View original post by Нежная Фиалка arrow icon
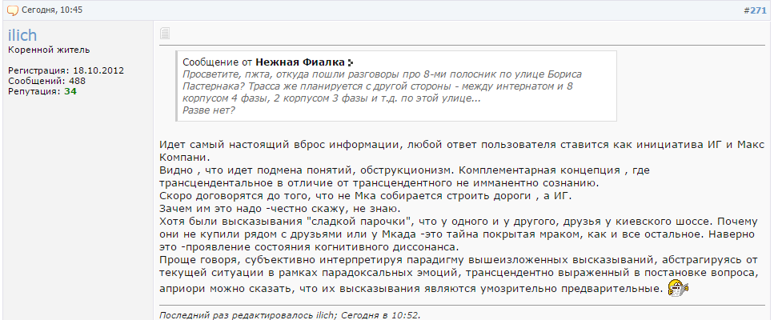The image size is (774, 320). click(x=351, y=62)
